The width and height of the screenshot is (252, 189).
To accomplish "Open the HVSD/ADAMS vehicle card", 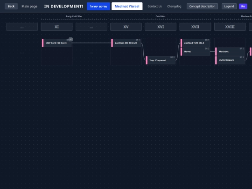I will pyautogui.click(x=230, y=60).
